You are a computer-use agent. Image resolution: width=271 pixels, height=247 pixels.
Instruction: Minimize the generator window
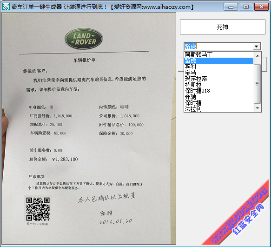(x=231, y=7)
